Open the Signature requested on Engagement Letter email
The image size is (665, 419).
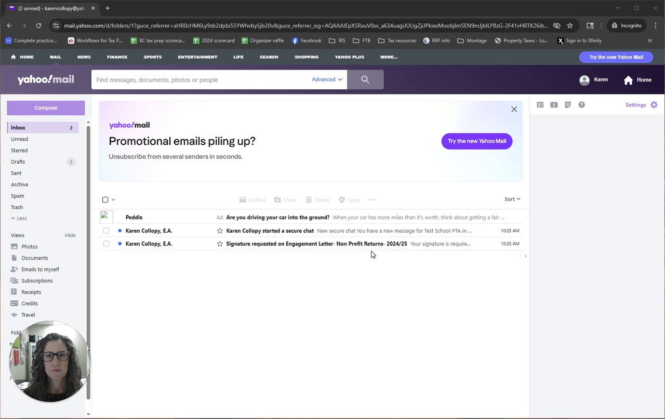(x=311, y=244)
